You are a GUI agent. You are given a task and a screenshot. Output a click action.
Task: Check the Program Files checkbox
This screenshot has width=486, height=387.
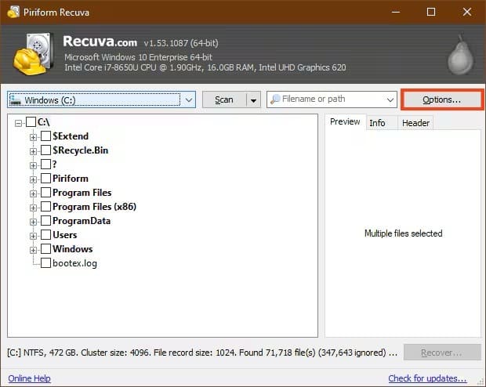[45, 192]
